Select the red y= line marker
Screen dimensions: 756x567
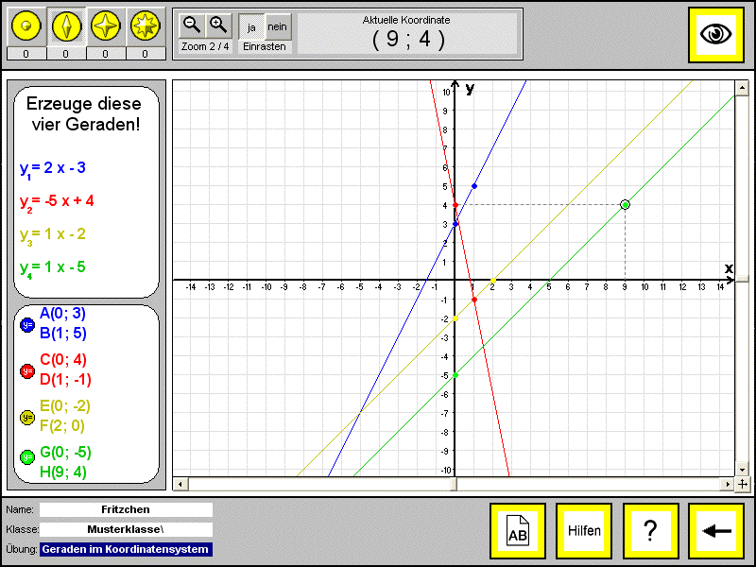click(x=26, y=370)
